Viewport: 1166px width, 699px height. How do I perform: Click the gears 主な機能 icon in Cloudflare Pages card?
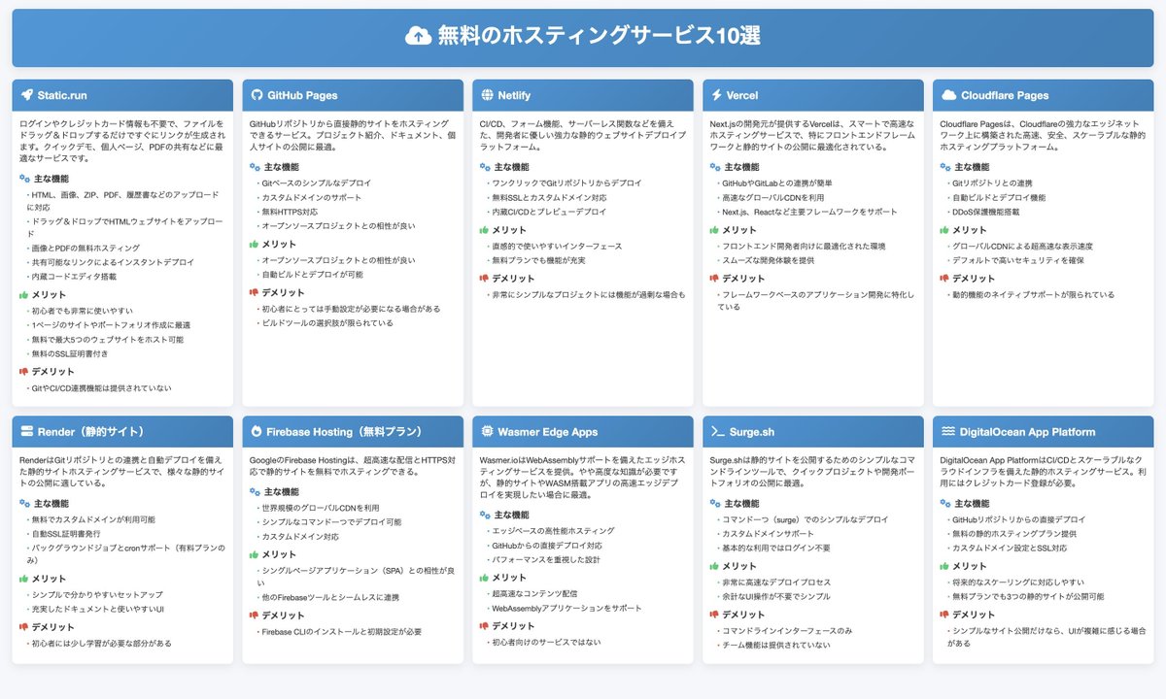click(x=946, y=167)
